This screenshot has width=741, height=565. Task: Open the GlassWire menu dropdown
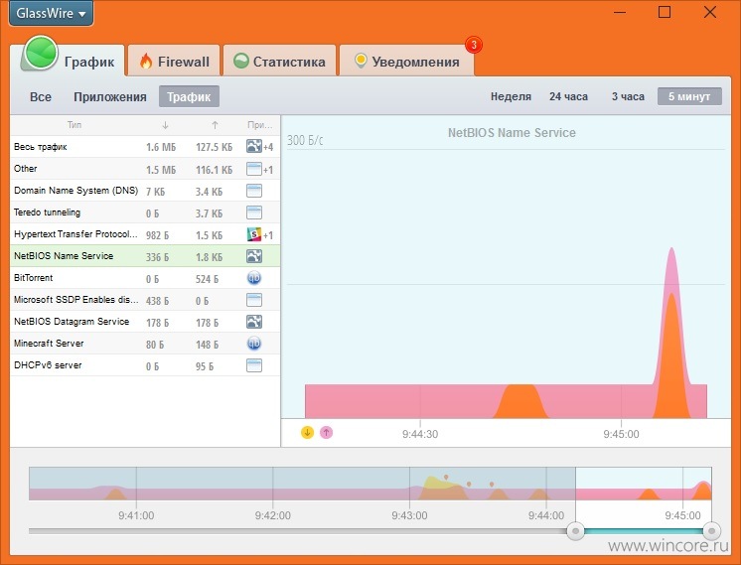pyautogui.click(x=51, y=13)
